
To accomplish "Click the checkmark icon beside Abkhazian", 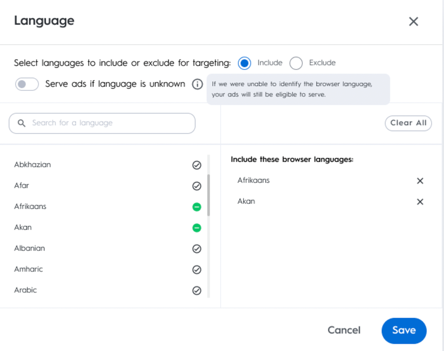I will (197, 165).
